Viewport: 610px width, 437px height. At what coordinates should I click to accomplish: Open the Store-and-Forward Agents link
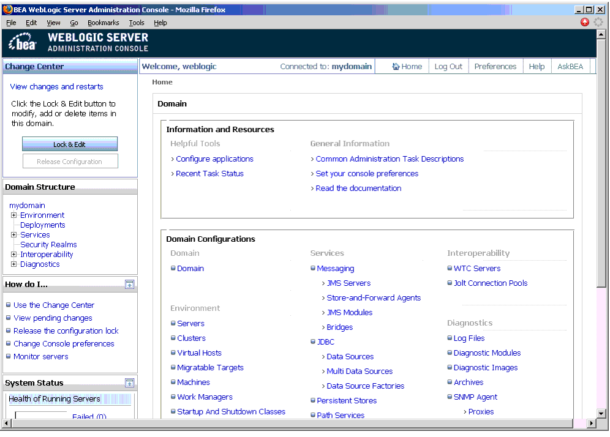click(x=374, y=298)
